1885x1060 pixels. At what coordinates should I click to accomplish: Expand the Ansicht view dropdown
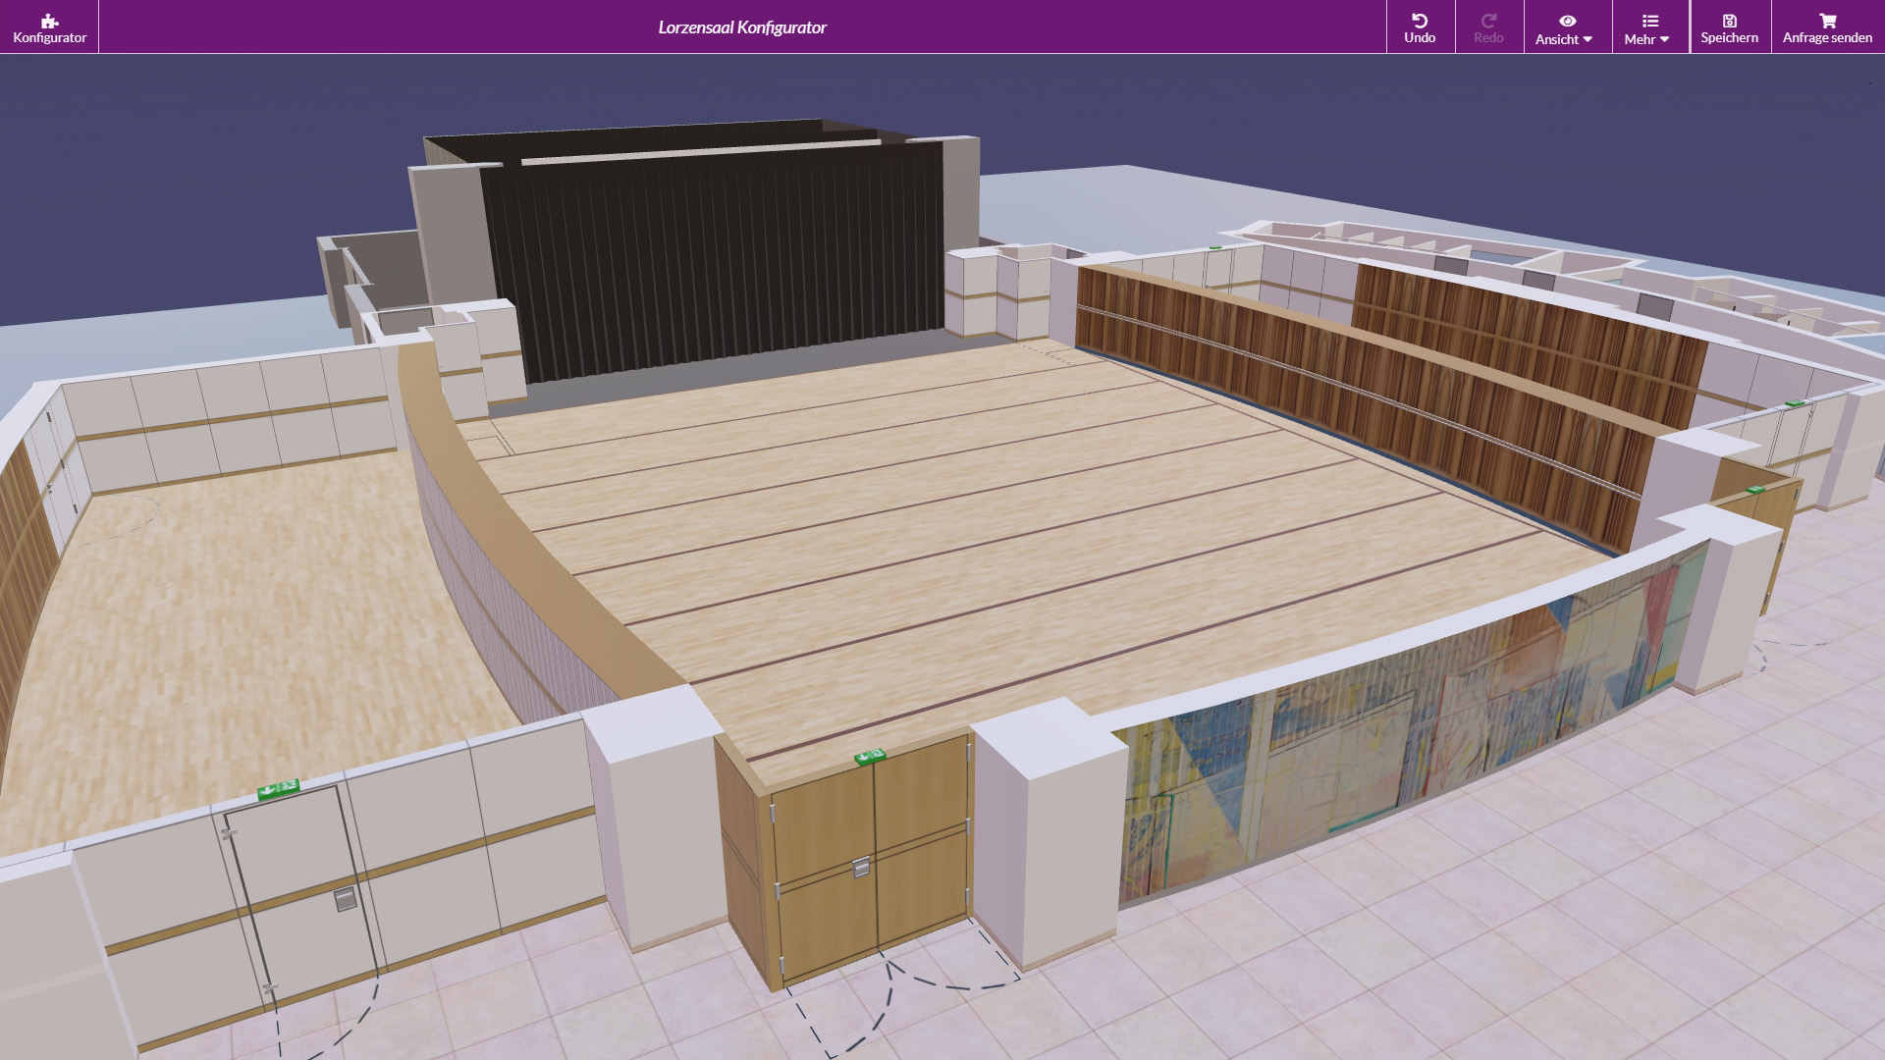point(1565,29)
